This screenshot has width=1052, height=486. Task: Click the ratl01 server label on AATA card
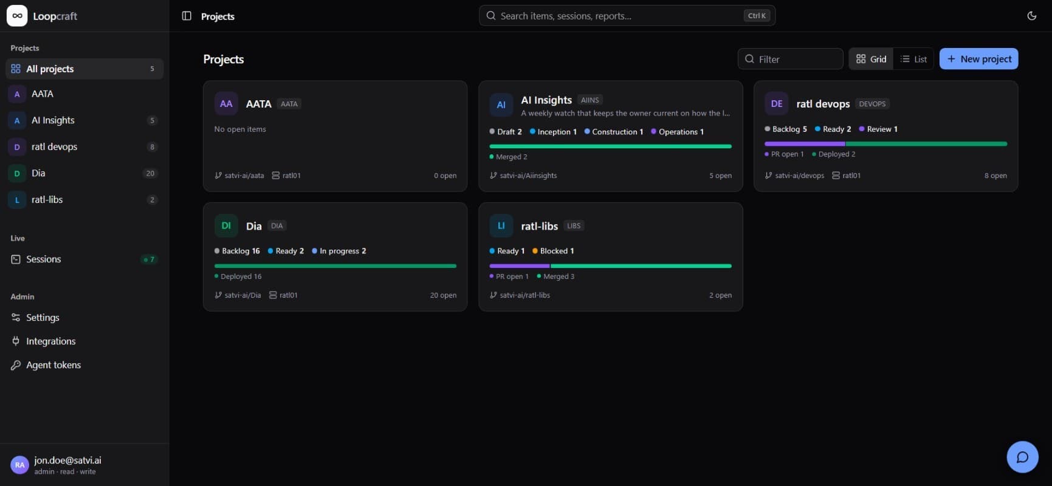tap(286, 176)
